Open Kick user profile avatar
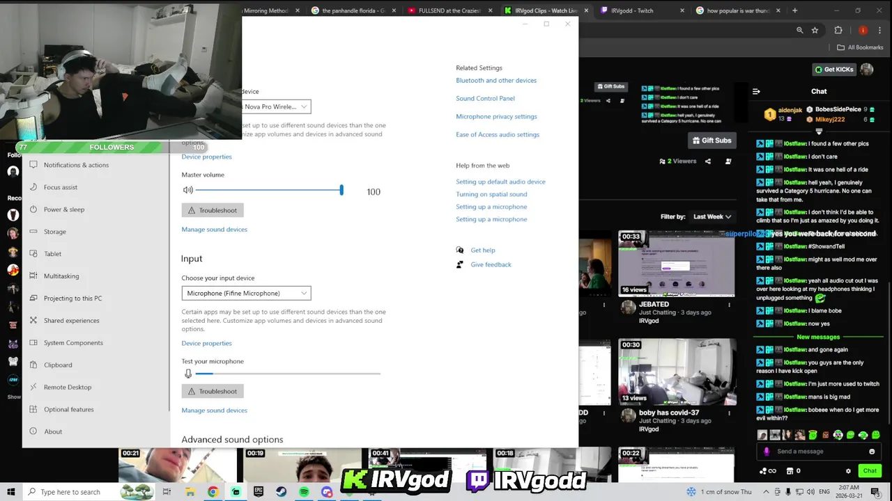Image resolution: width=892 pixels, height=501 pixels. pyautogui.click(x=867, y=70)
